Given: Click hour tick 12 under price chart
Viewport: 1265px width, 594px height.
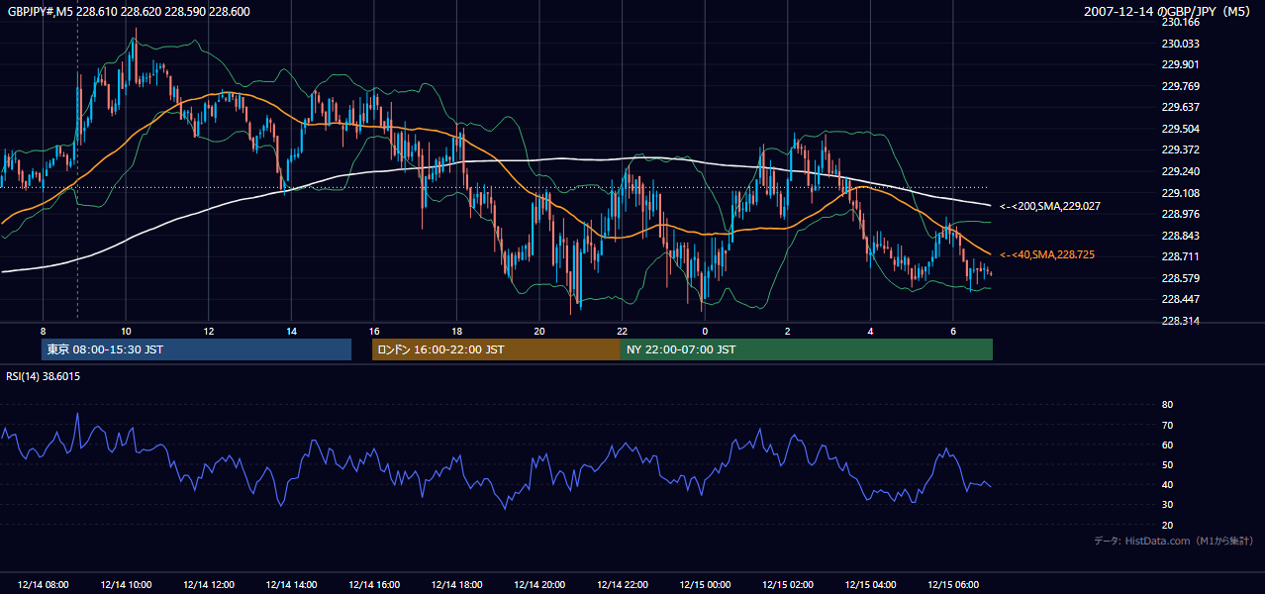Looking at the screenshot, I should 209,330.
